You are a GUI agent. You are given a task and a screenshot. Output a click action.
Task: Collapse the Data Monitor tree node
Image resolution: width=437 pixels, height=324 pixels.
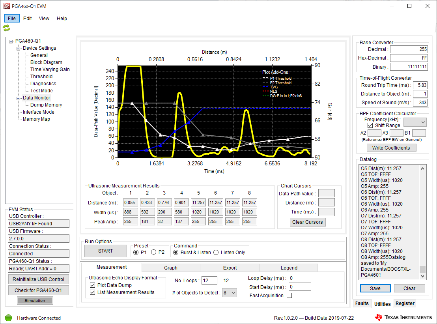tap(19, 98)
